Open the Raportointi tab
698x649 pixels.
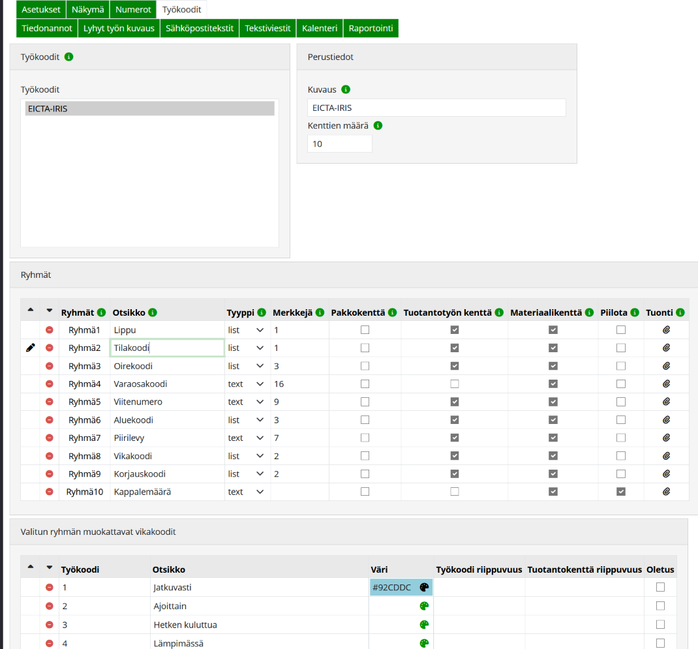click(x=370, y=28)
